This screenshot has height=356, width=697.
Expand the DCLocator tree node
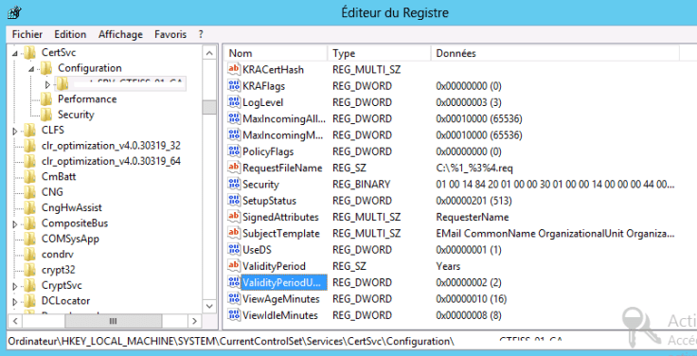click(15, 301)
